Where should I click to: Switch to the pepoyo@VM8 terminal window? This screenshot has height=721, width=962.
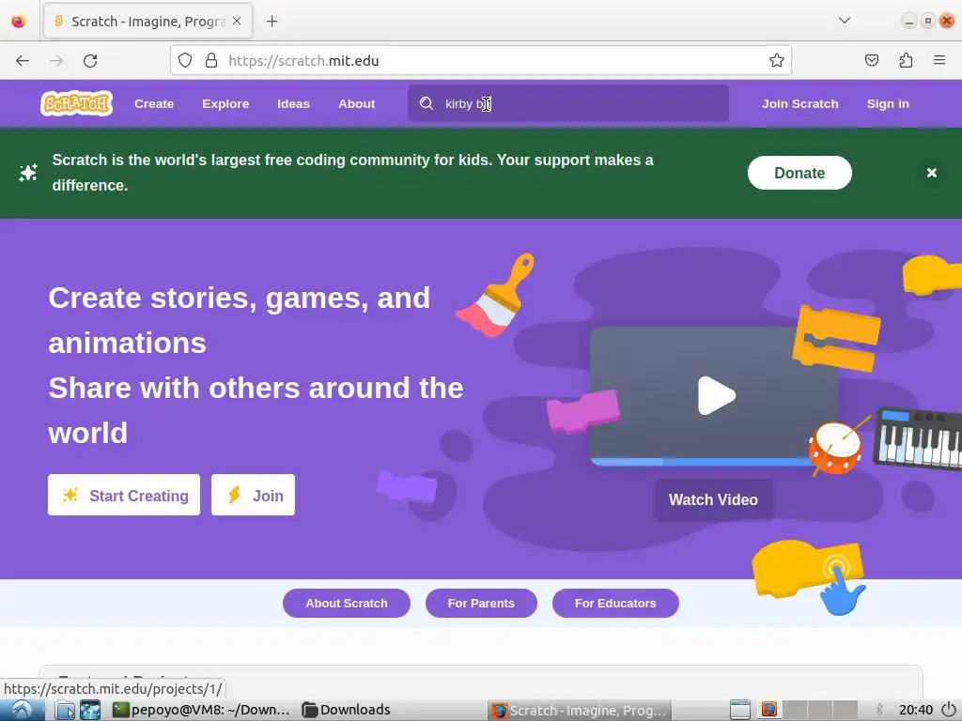click(x=201, y=710)
